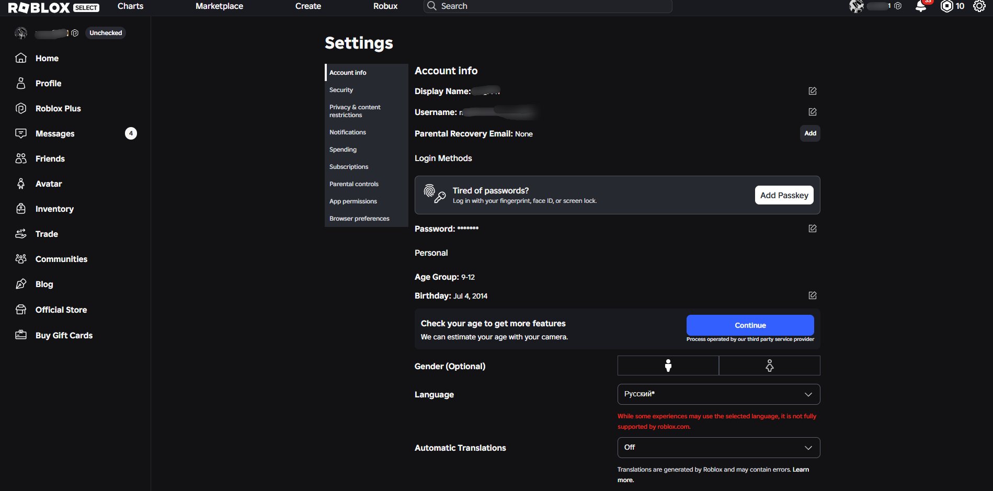Open the Roblox Plus sidebar link
Viewport: 993px width, 491px height.
click(58, 108)
